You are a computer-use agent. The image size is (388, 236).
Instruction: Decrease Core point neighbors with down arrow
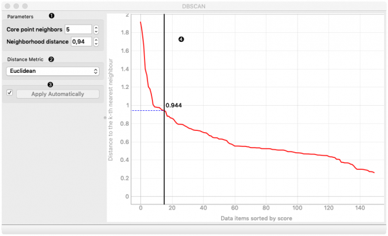[96, 32]
